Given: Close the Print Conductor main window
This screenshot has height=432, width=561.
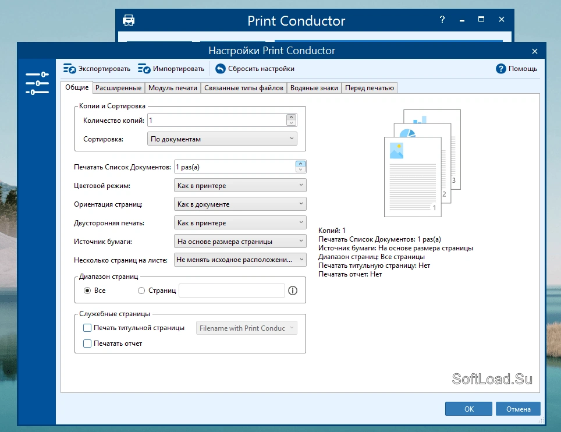Looking at the screenshot, I should tap(502, 19).
